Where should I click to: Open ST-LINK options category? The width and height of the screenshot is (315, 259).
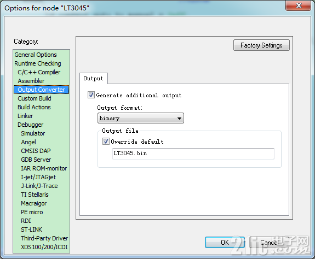[32, 229]
